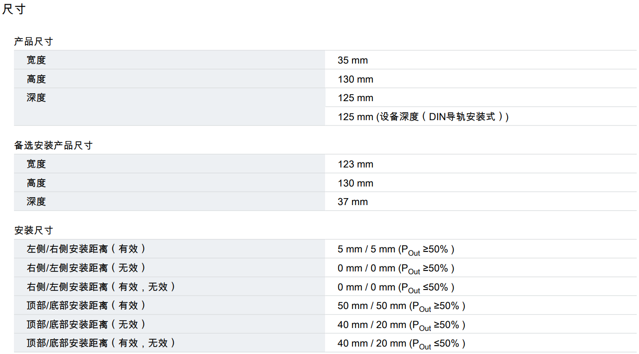Select the 123 mm width value
Viewport: 639px width, 354px height.
coord(355,164)
